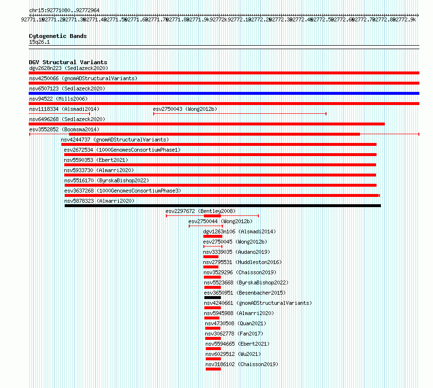Open the nsv6496268 (Sedlazeck2020) label
Image resolution: width=433 pixels, height=388 pixels.
(x=67, y=119)
